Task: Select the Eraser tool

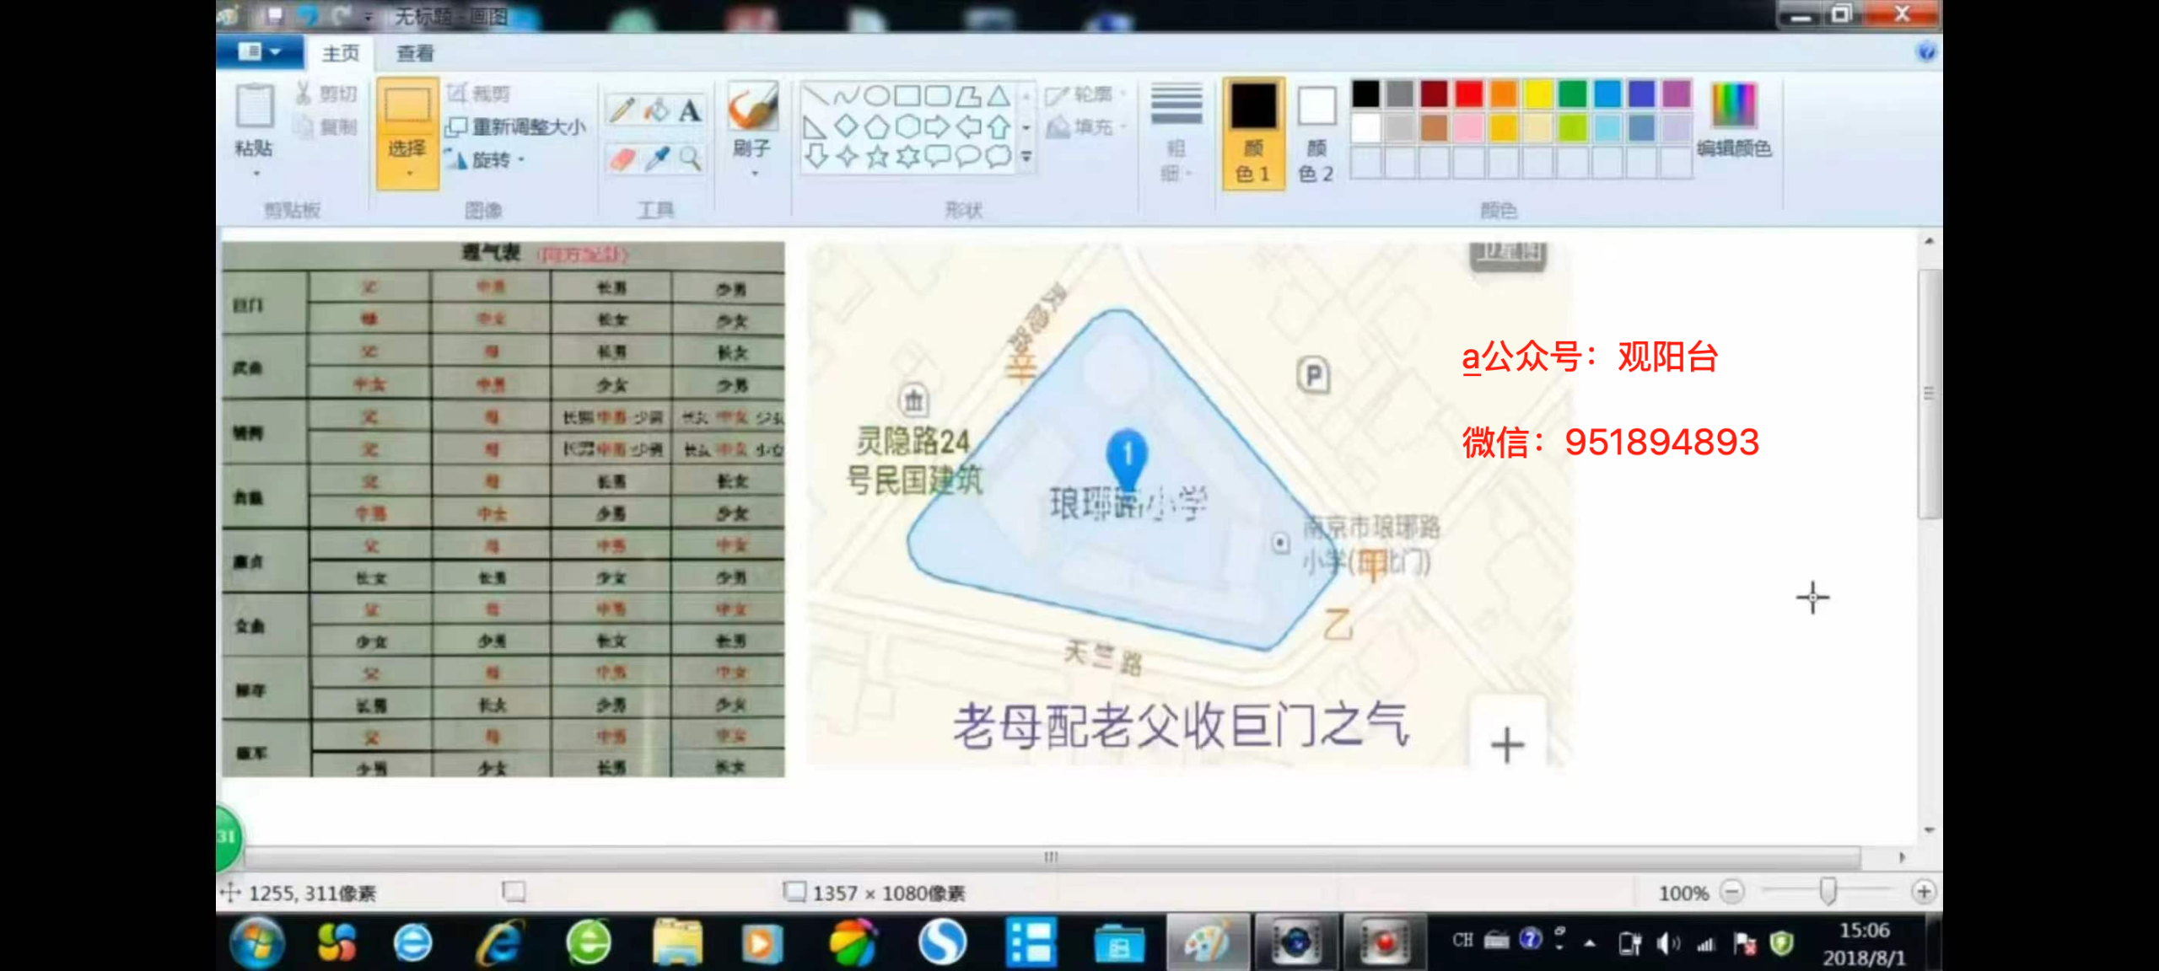Action: click(622, 158)
